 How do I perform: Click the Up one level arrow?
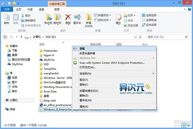click(21, 37)
